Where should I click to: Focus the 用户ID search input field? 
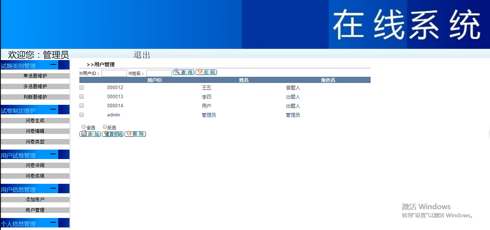114,73
